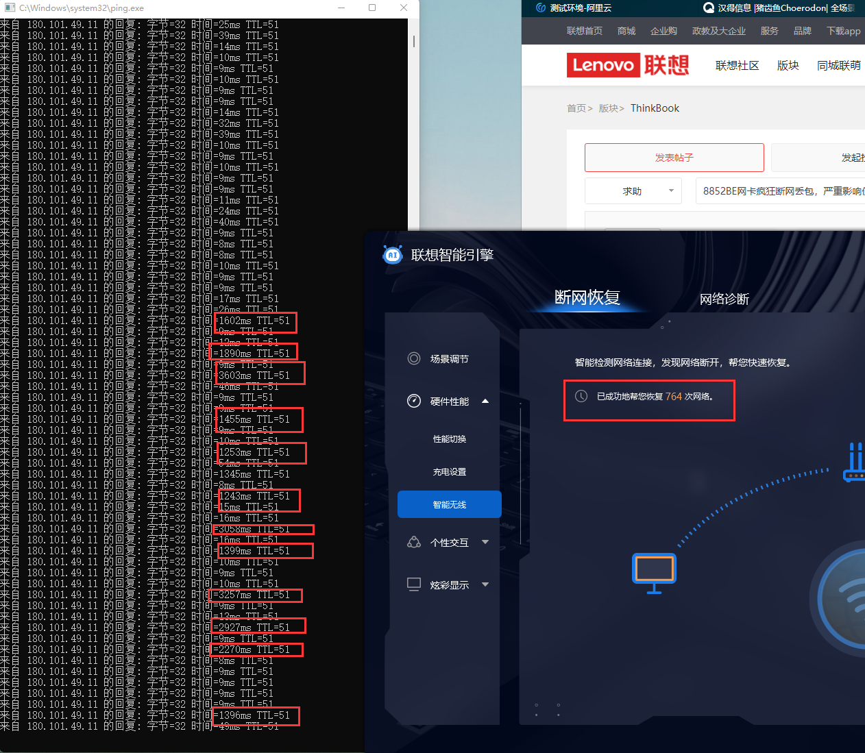Open 同城联萌 in the Lenovo header
Viewport: 865px width, 753px height.
839,65
